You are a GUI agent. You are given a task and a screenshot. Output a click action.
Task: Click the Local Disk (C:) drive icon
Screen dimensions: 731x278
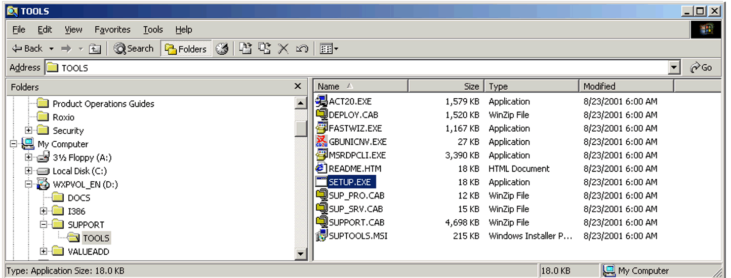[44, 171]
